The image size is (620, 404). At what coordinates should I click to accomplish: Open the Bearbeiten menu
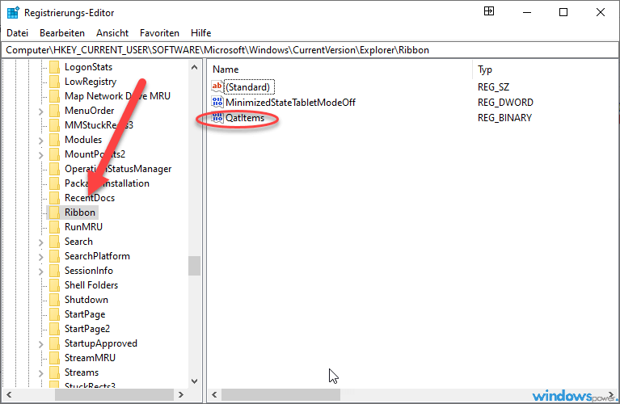coord(62,33)
